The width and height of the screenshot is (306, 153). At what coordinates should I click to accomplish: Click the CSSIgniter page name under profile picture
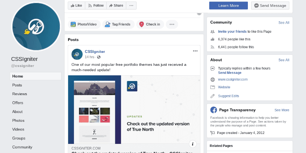[24, 59]
